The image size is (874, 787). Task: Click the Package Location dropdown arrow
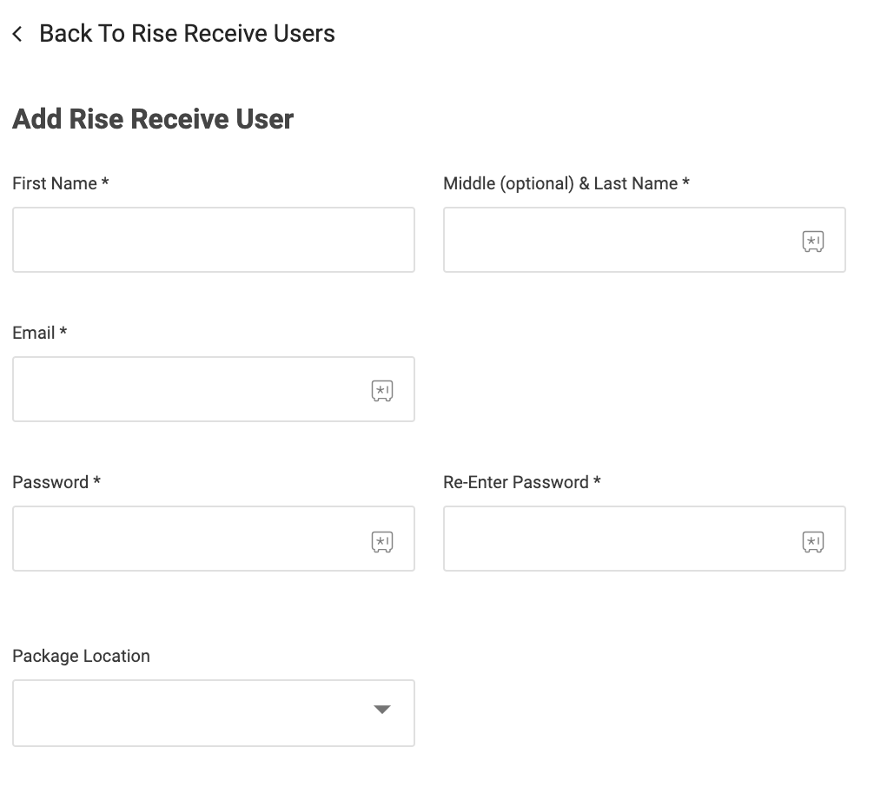coord(382,711)
